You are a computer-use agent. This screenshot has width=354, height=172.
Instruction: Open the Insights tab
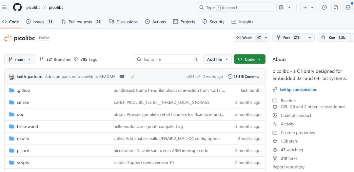coord(243,22)
